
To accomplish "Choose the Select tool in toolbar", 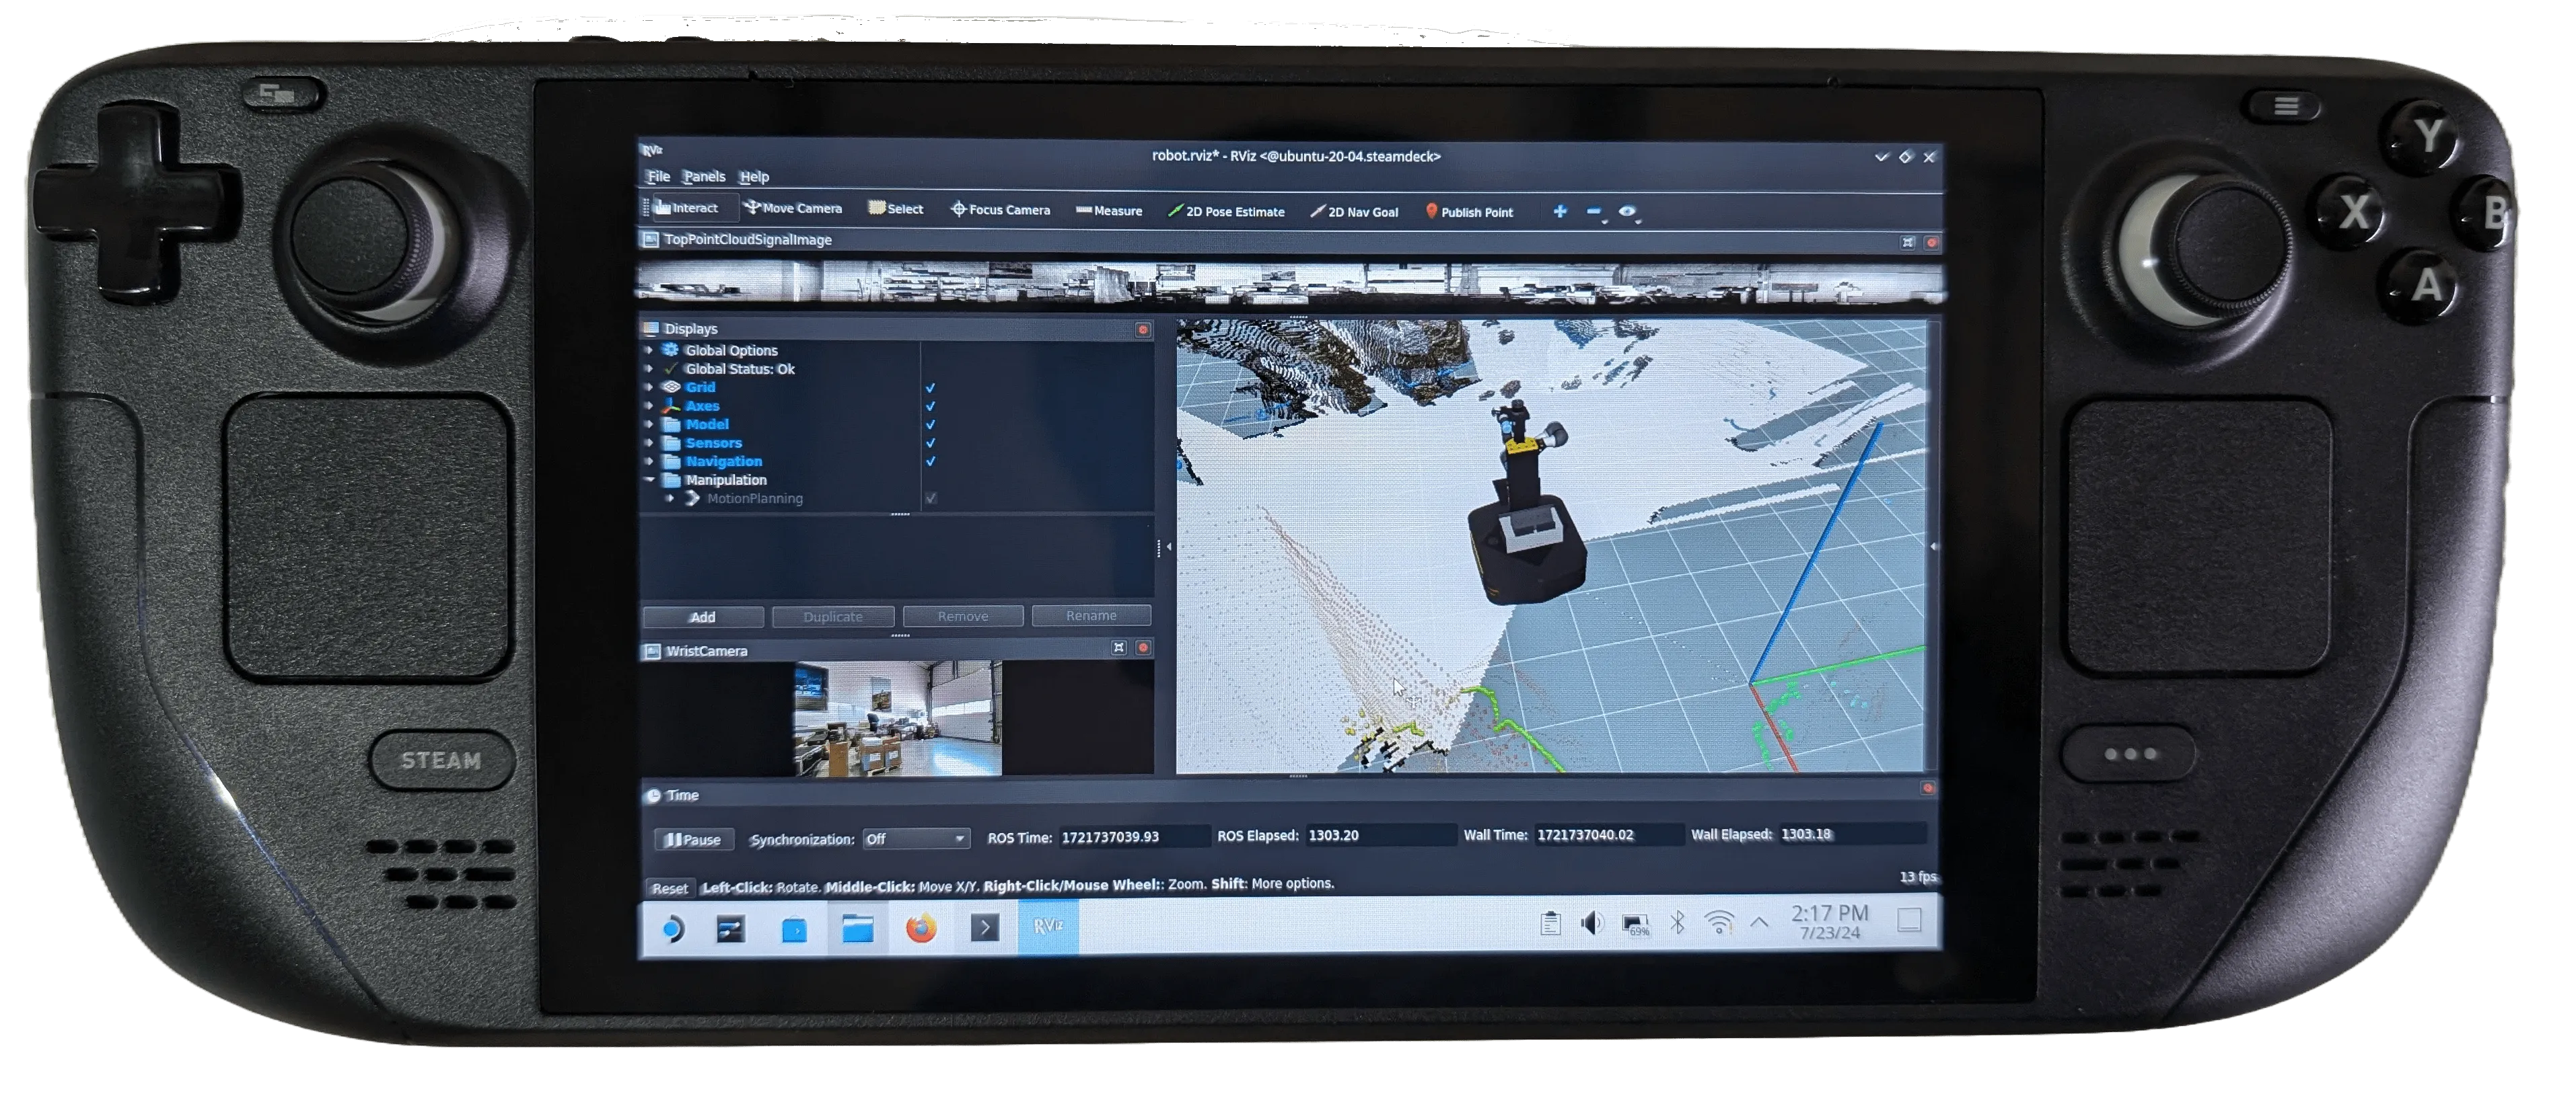I will point(896,209).
